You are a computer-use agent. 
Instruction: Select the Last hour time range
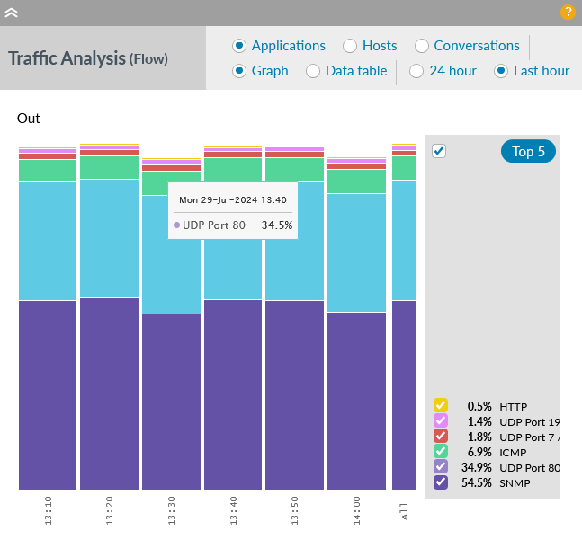click(x=501, y=71)
